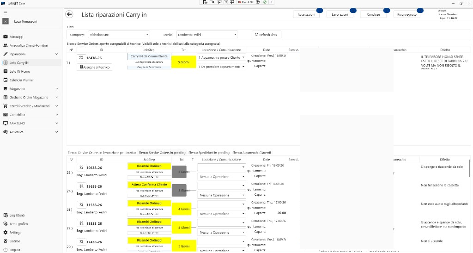This screenshot has width=473, height=253.
Task: Click the yellow '5 Giorni' cell of order 12438-26
Action: 184,62
